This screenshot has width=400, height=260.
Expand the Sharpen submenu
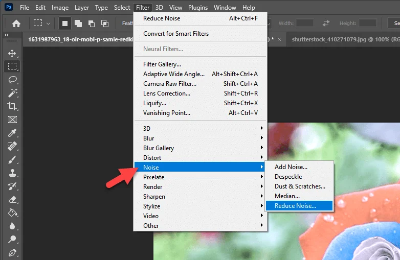click(x=200, y=196)
